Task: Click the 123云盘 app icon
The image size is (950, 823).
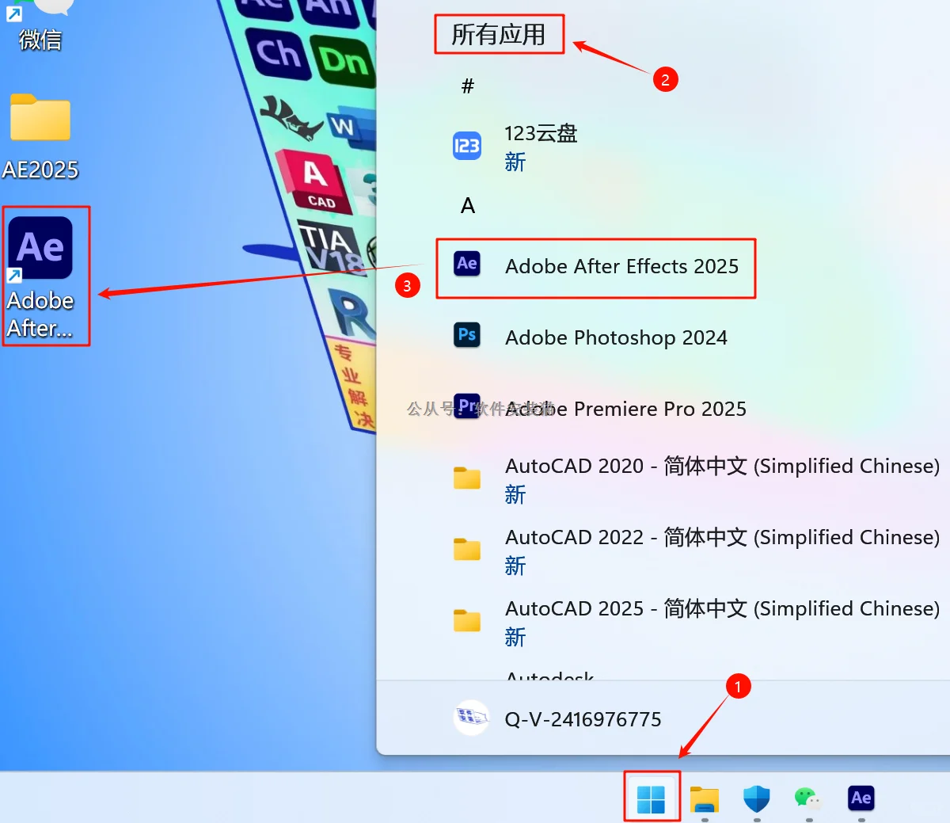Action: click(467, 146)
